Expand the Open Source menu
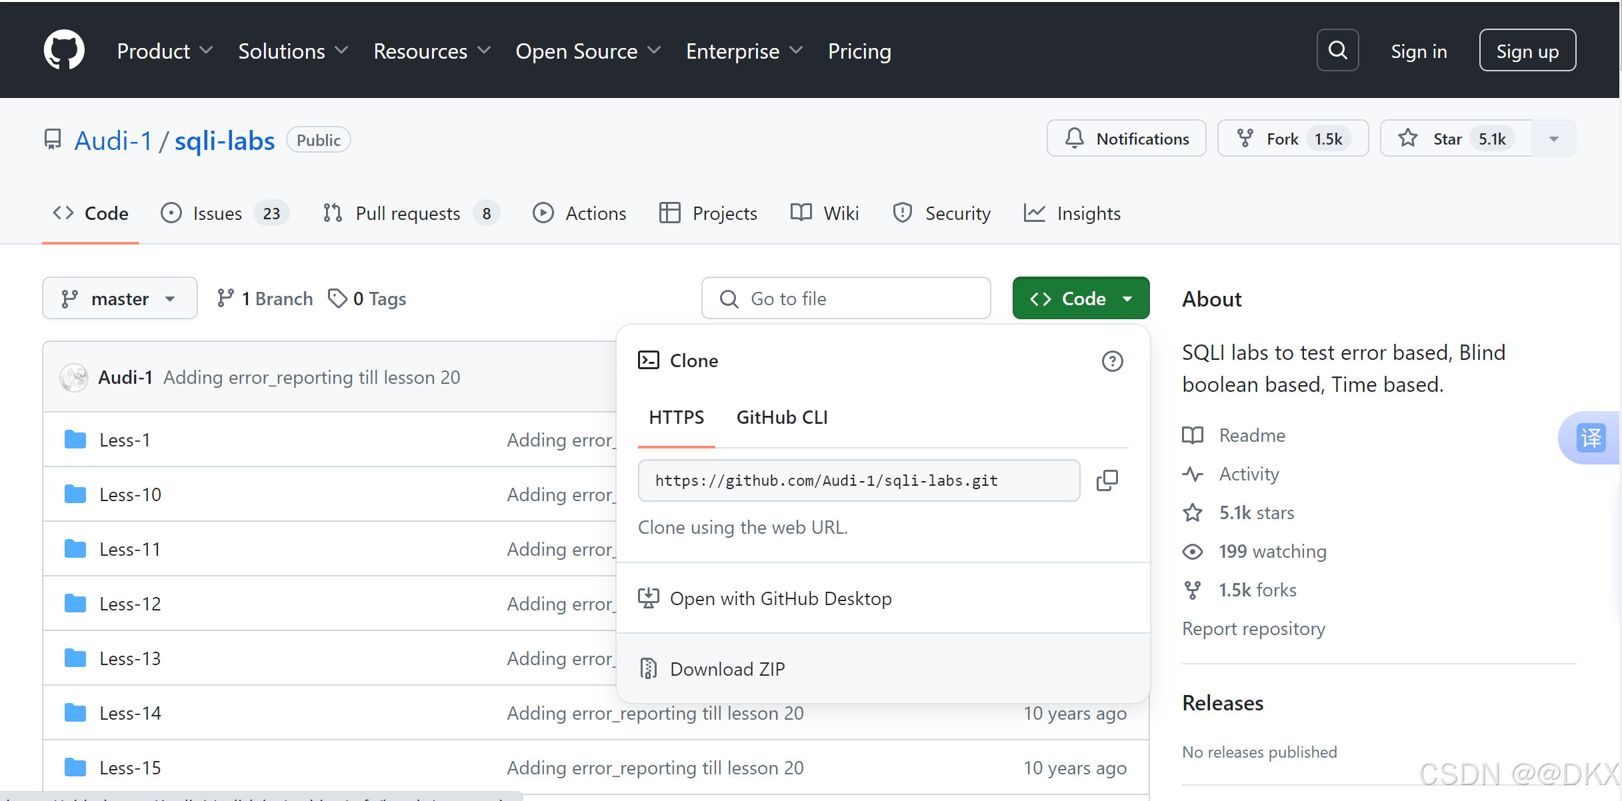1622x801 pixels. 588,51
